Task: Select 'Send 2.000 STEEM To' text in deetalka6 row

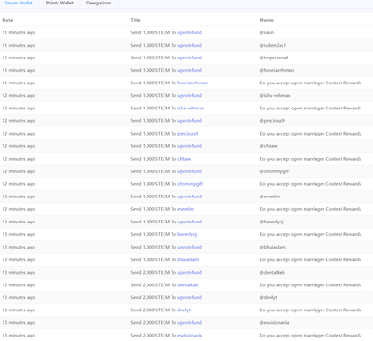Action: [154, 284]
